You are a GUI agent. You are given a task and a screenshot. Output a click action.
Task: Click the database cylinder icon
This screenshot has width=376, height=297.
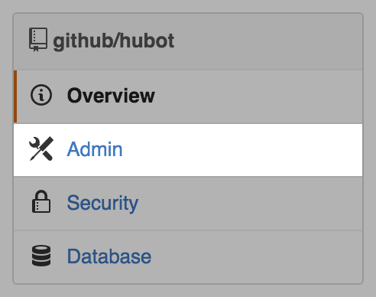41,256
